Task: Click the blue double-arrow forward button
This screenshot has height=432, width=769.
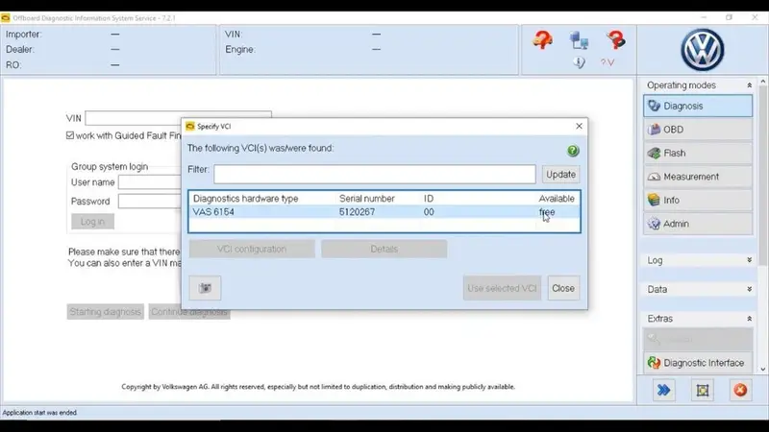Action: coord(663,390)
